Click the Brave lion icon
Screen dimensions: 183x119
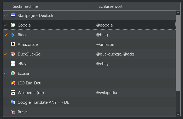tap(13, 112)
